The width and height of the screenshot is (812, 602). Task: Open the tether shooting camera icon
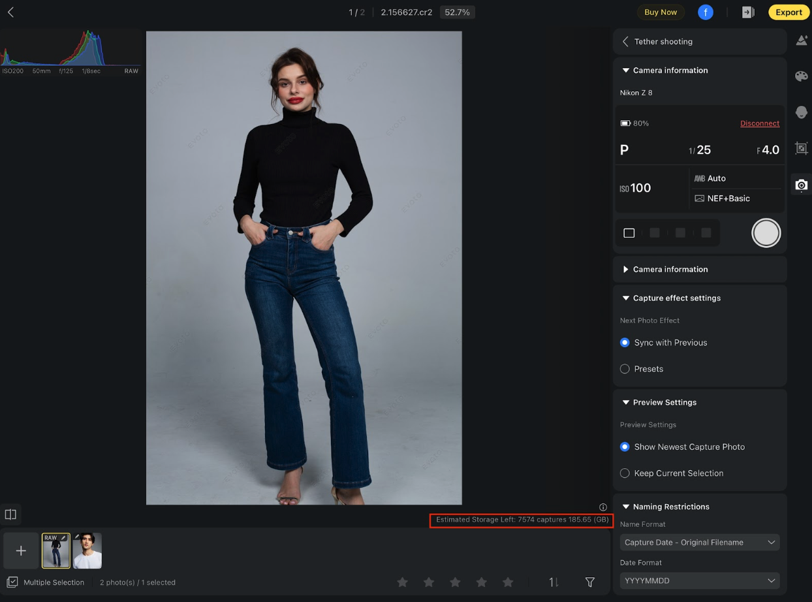[802, 185]
